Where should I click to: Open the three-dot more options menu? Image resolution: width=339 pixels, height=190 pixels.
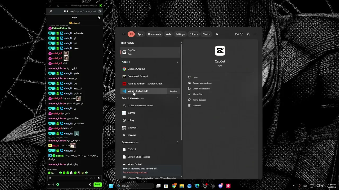[255, 34]
